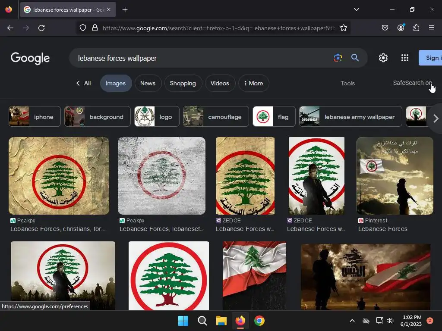The height and width of the screenshot is (331, 442).
Task: Launch Chrome from the taskbar
Action: coord(259,321)
